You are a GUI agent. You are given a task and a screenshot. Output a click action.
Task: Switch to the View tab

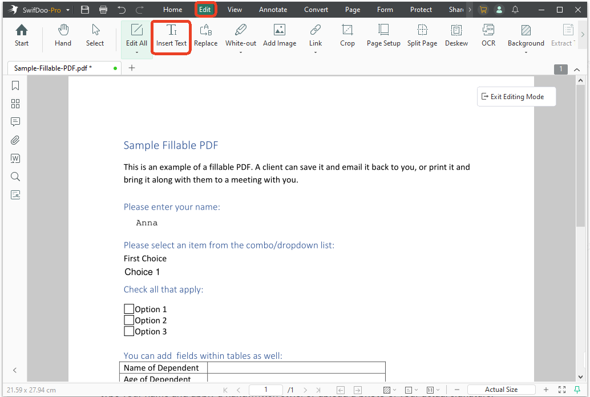pos(235,10)
